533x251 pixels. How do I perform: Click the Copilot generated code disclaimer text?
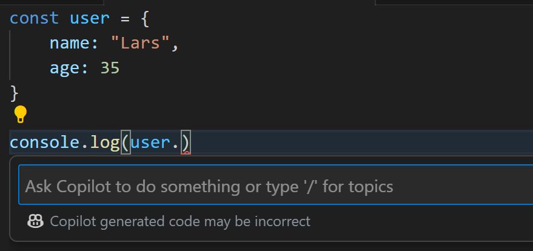[x=180, y=221]
